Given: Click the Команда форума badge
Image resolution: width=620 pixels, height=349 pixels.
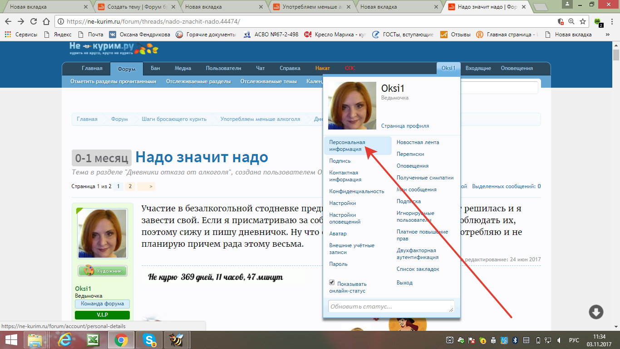Looking at the screenshot, I should click(x=103, y=304).
